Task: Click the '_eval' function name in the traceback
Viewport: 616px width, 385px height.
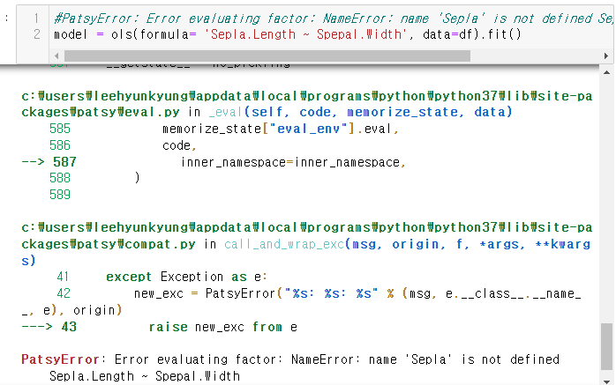Action: tap(225, 112)
